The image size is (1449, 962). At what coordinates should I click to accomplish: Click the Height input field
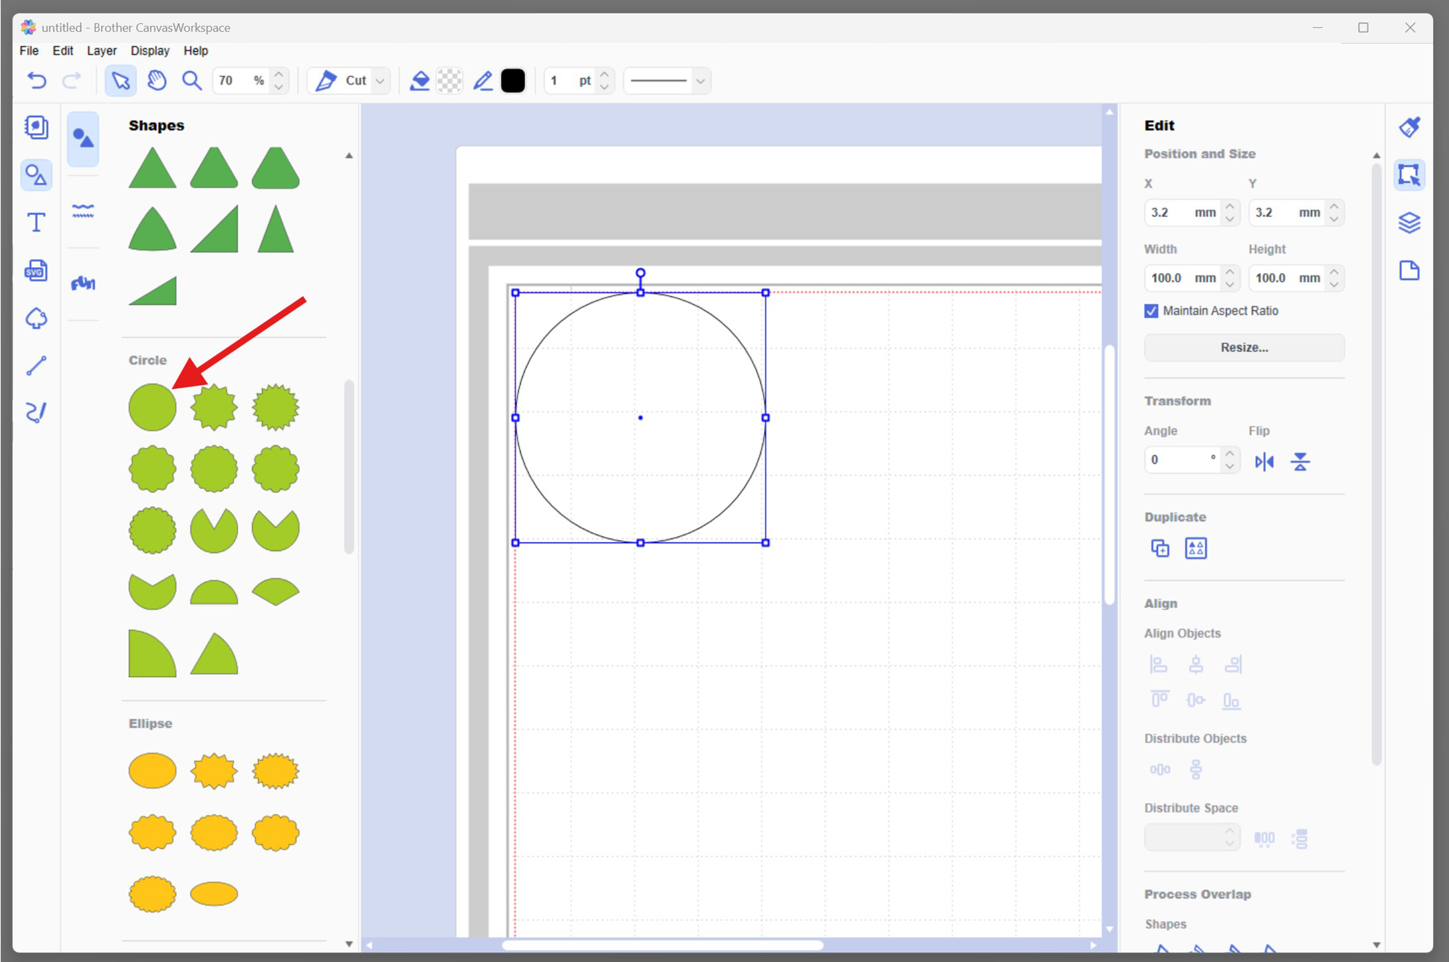point(1287,278)
